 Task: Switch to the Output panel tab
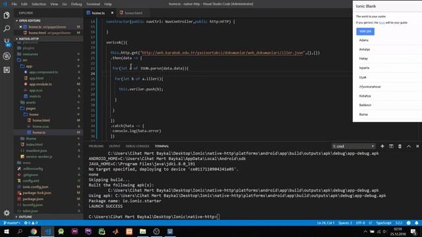coord(114,146)
